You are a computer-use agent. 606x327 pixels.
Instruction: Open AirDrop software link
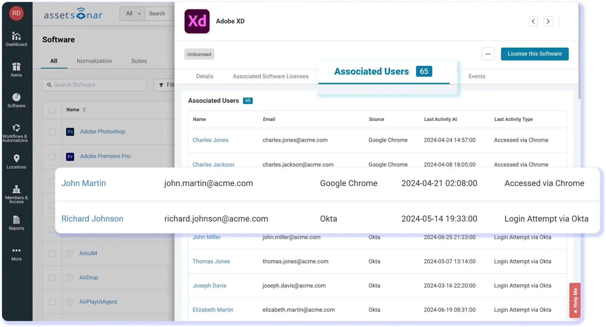89,278
